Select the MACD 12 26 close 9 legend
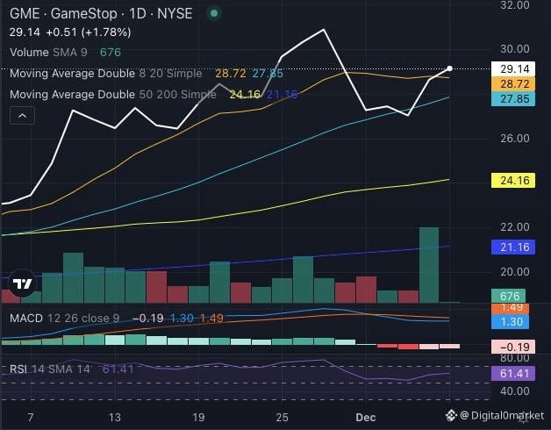 pyautogui.click(x=117, y=319)
